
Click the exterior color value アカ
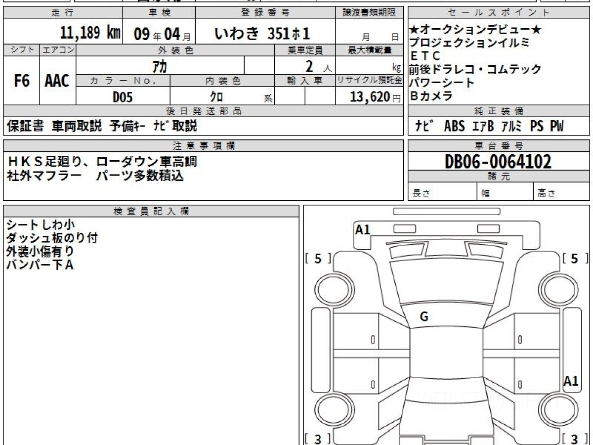tap(160, 65)
